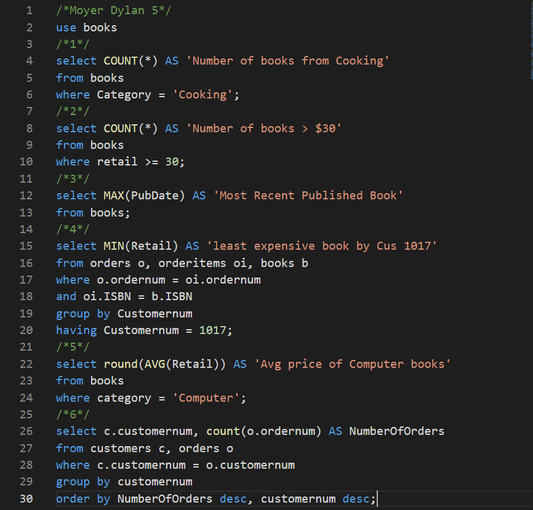Click 'round(AVG(Retail))' expression
The width and height of the screenshot is (533, 510).
(x=164, y=364)
